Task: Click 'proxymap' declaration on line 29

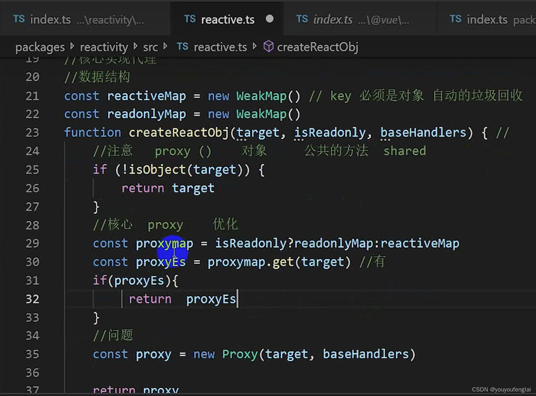Action: (x=164, y=244)
